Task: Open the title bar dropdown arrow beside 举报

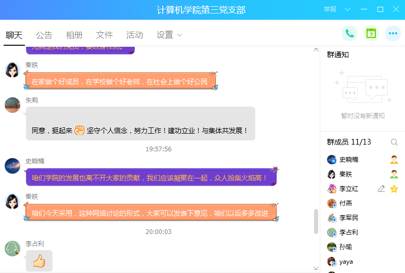Action: [x=348, y=9]
